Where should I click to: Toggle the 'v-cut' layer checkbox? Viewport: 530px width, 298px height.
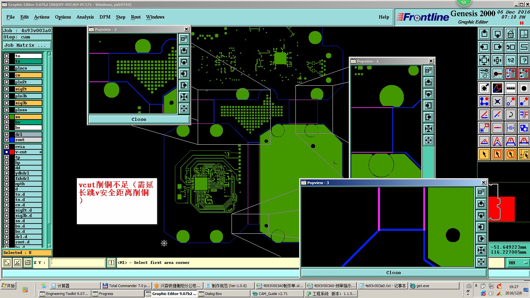[x=7, y=152]
